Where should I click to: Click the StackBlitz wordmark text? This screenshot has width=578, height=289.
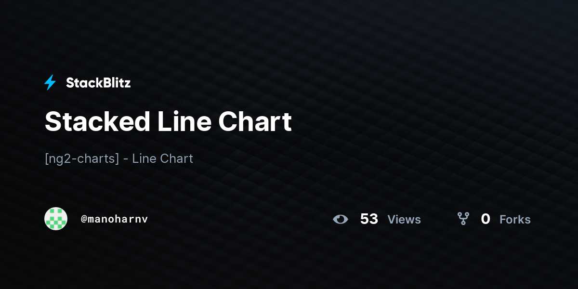98,83
